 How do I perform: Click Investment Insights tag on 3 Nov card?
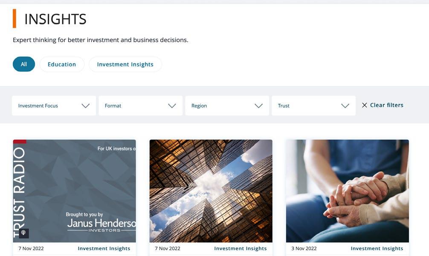coord(377,248)
